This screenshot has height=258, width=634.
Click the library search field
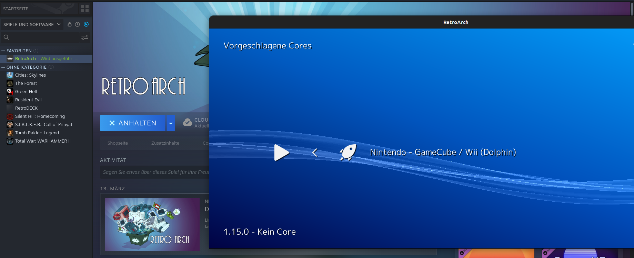click(x=45, y=37)
